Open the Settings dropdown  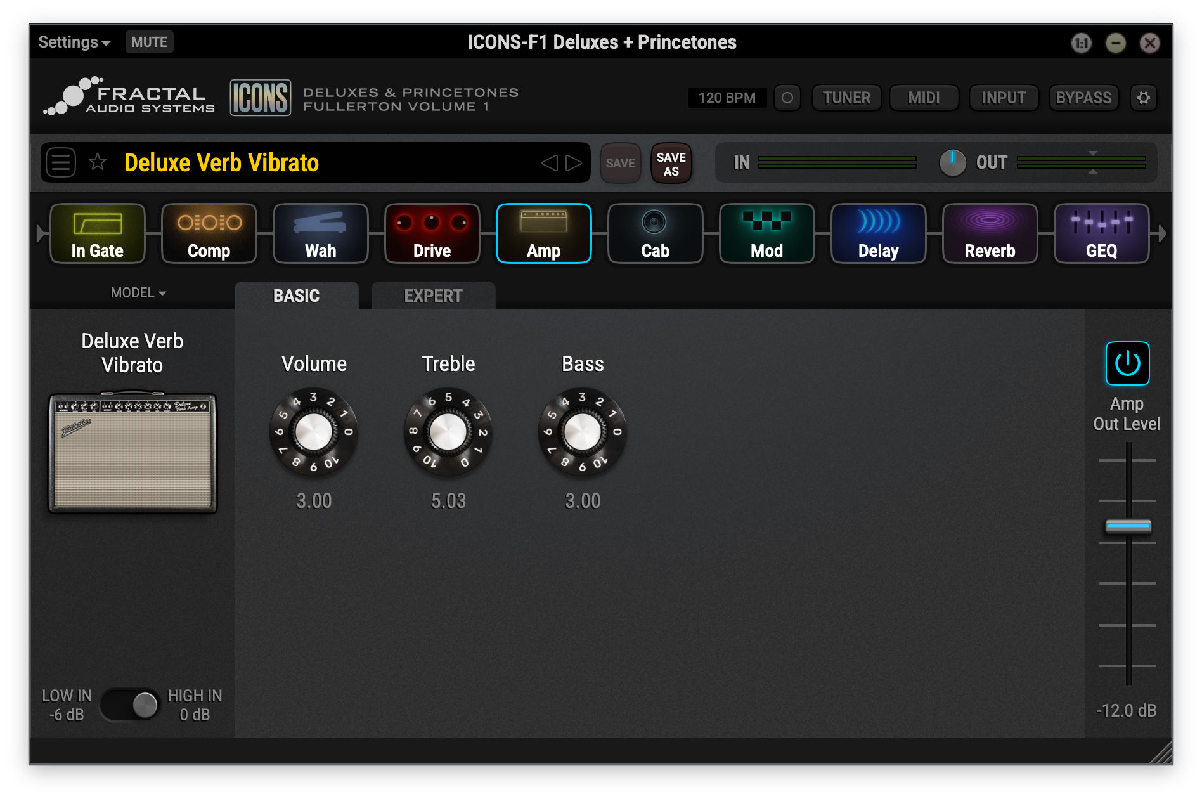click(x=72, y=42)
